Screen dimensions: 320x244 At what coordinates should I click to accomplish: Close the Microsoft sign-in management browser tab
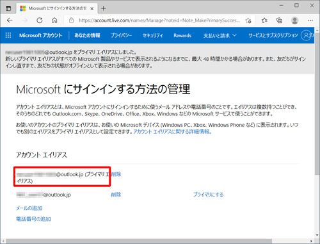[92, 8]
